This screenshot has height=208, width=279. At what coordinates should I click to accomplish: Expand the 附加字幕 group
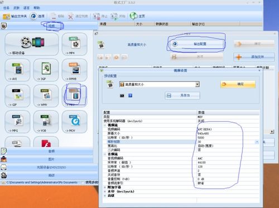tap(105, 187)
